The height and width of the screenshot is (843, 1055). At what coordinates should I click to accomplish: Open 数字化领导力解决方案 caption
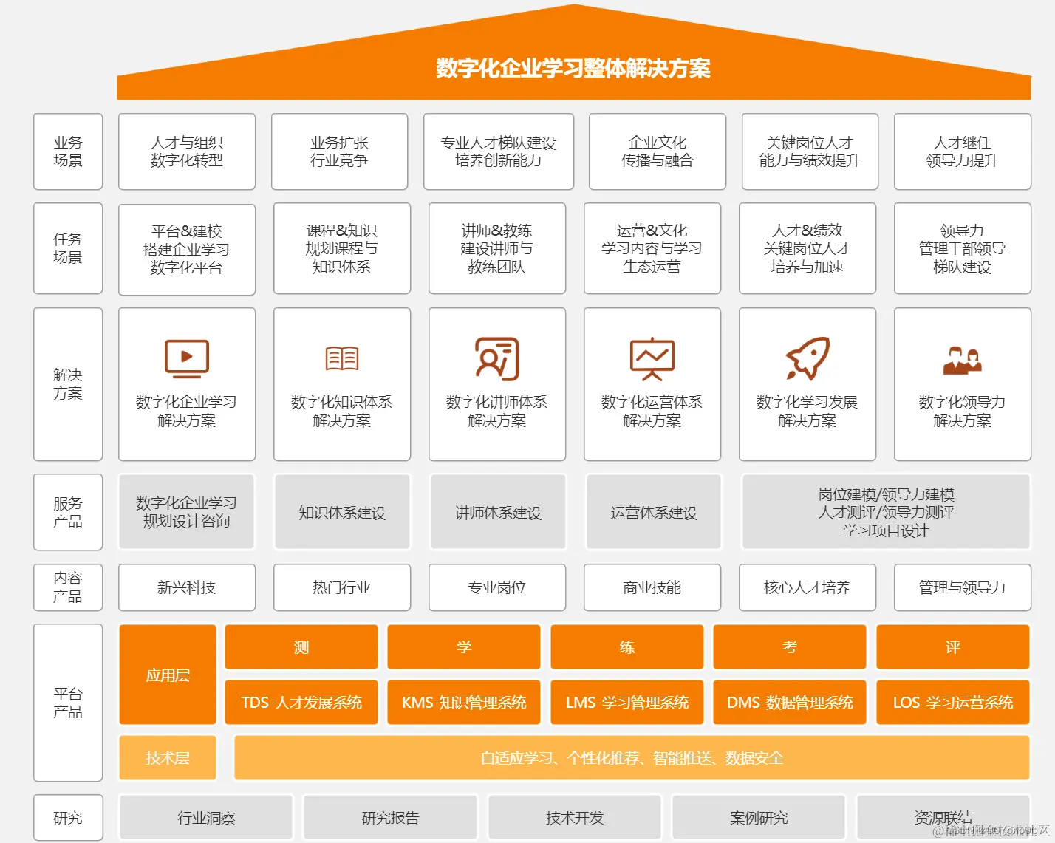coord(963,412)
